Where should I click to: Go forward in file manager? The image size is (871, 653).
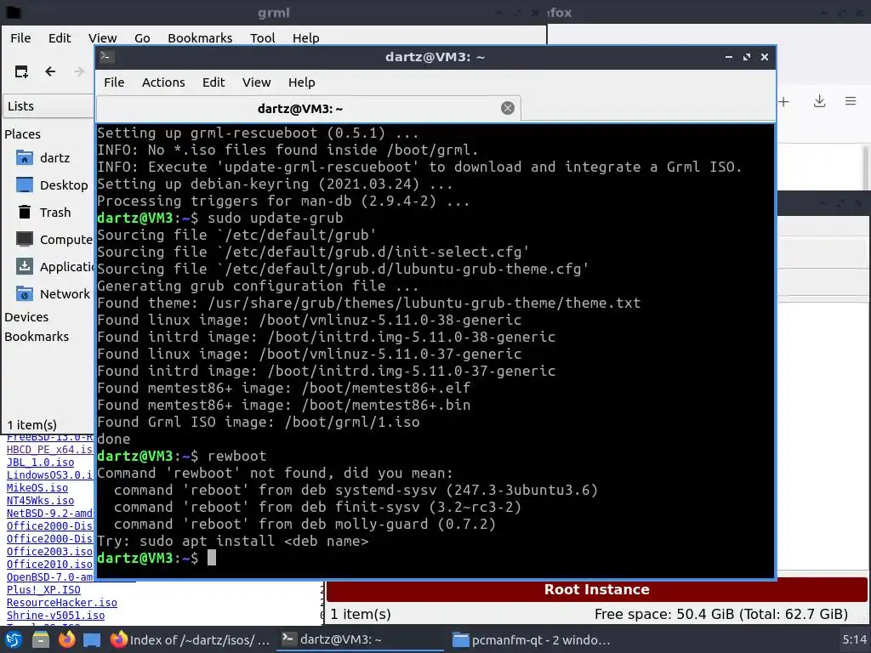click(79, 71)
